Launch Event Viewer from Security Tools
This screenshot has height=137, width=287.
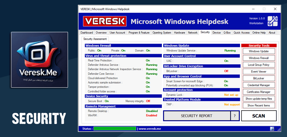[258, 72]
